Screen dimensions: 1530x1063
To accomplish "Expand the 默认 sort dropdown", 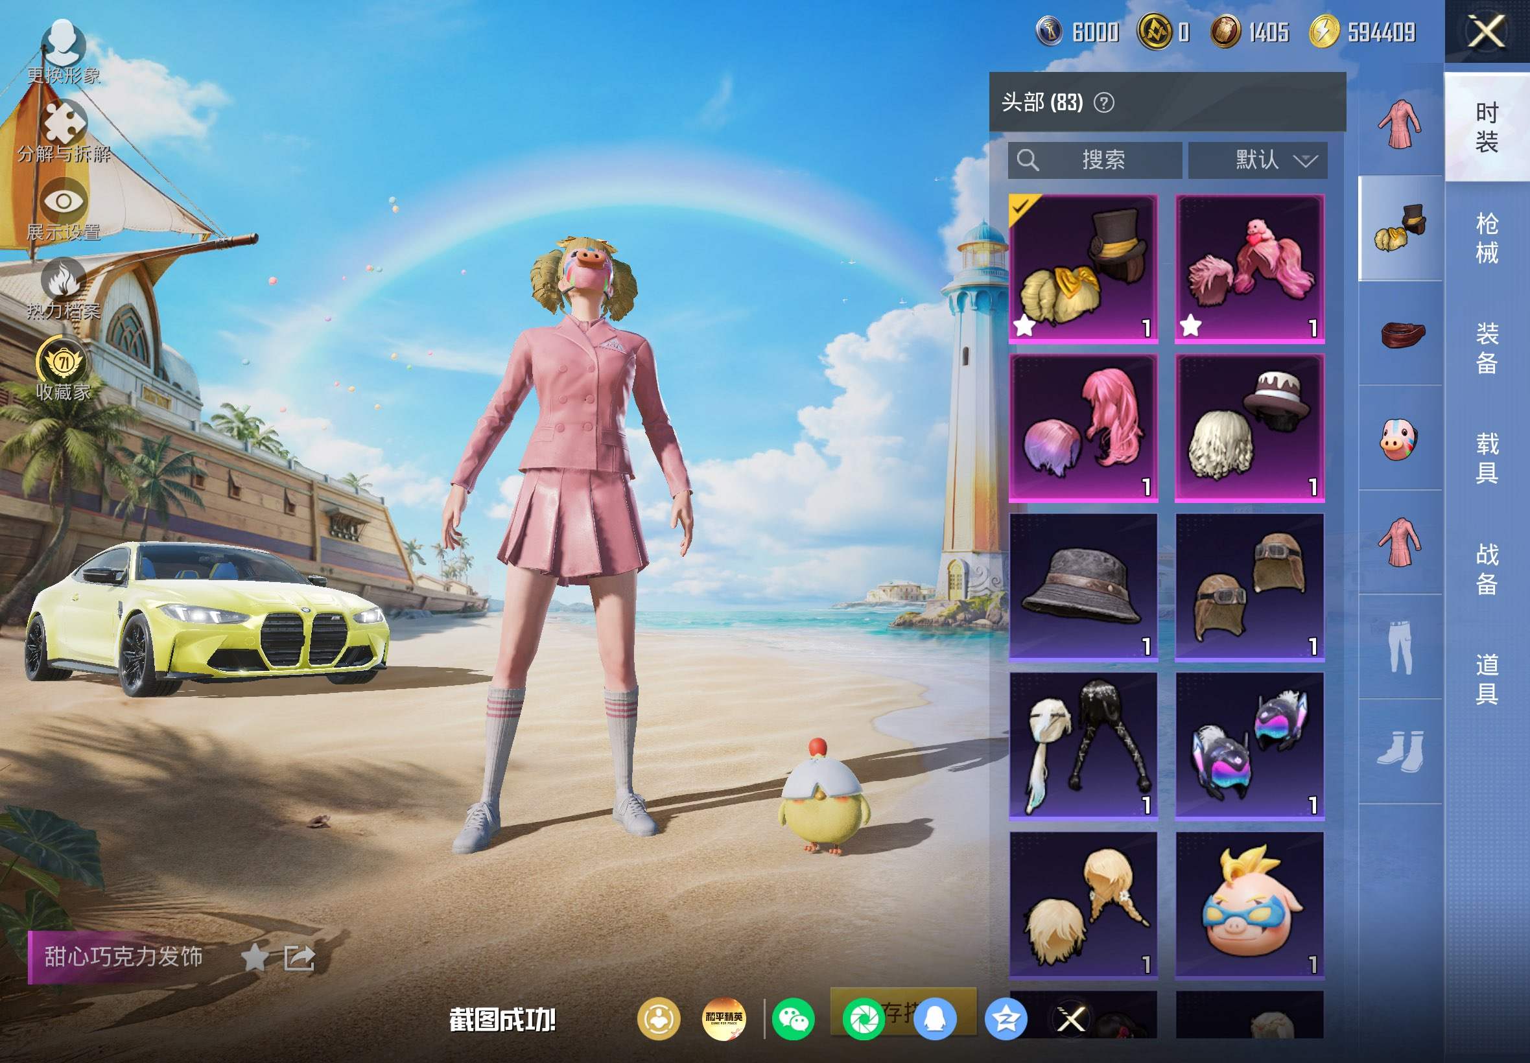I will pyautogui.click(x=1258, y=160).
